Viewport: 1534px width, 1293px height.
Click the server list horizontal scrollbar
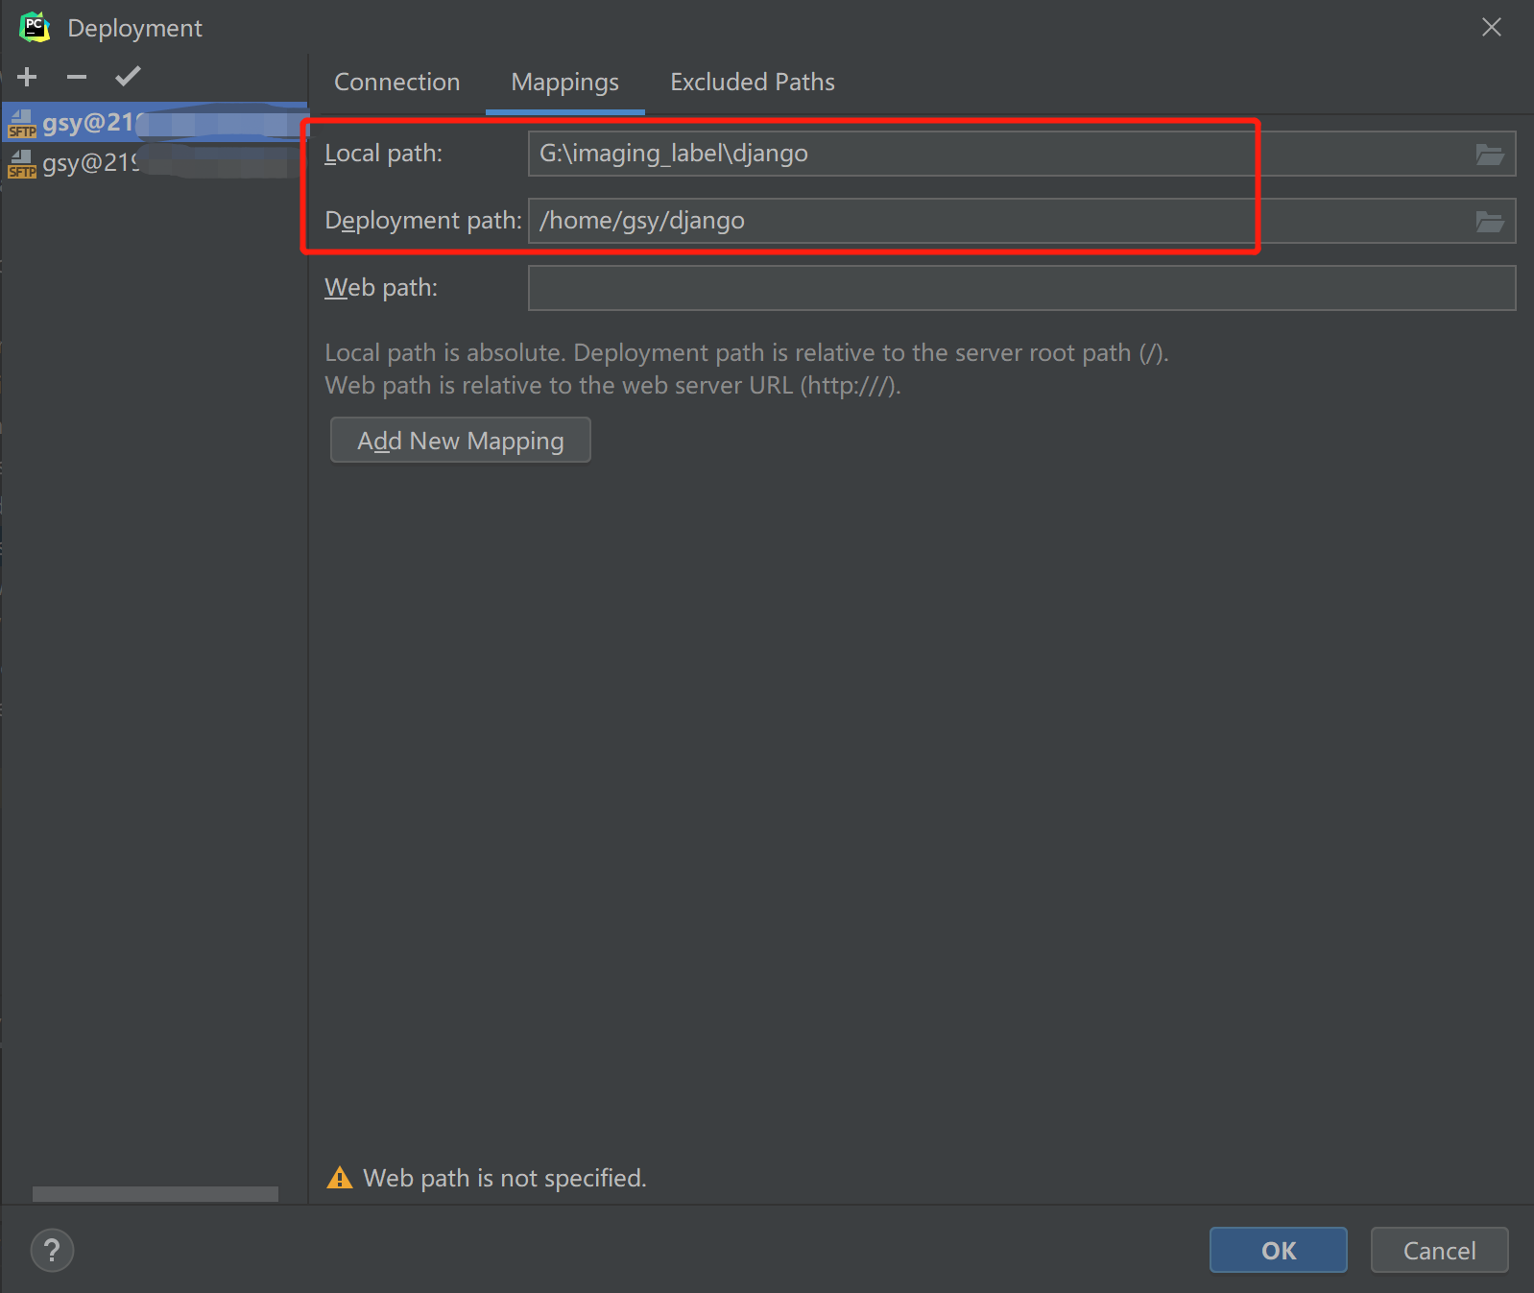156,1194
